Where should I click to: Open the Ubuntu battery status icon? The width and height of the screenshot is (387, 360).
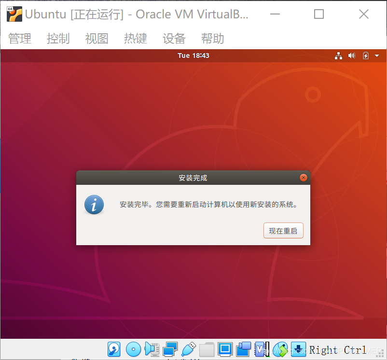tap(366, 56)
